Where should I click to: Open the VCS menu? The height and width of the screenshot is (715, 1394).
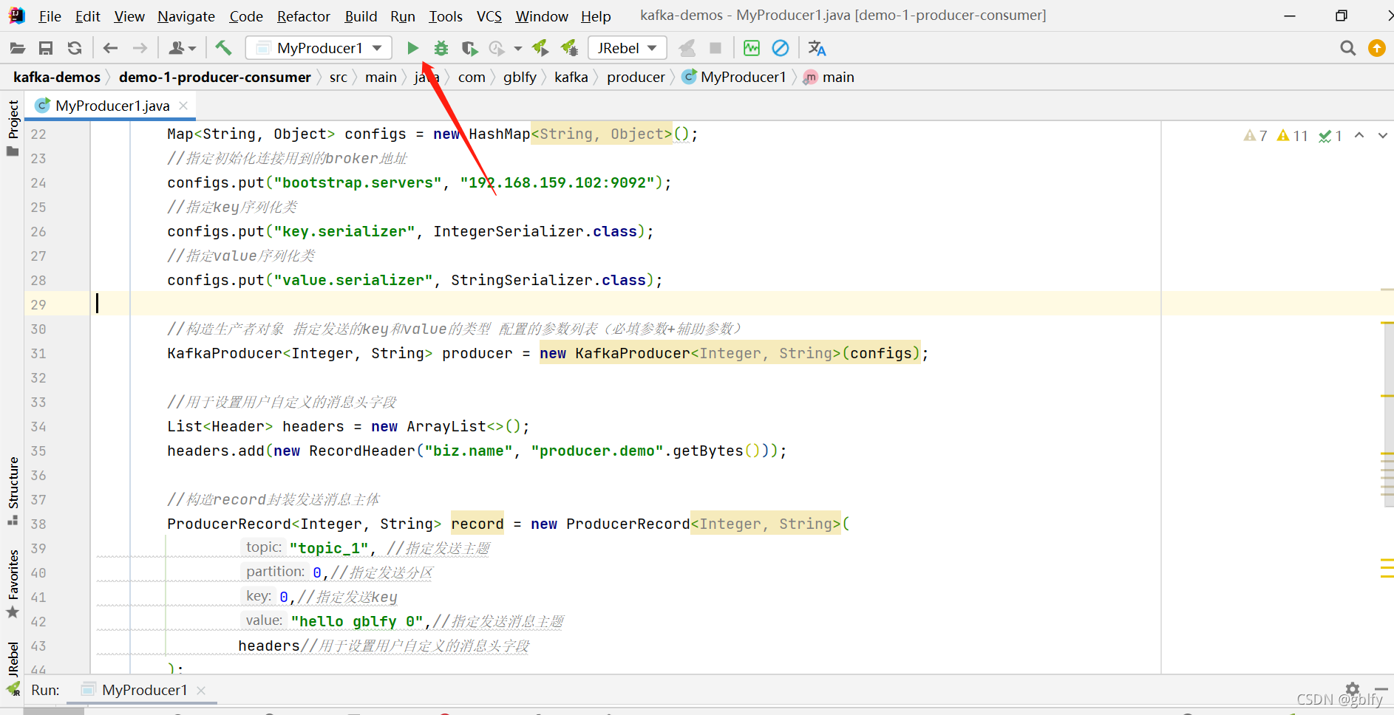pyautogui.click(x=489, y=16)
